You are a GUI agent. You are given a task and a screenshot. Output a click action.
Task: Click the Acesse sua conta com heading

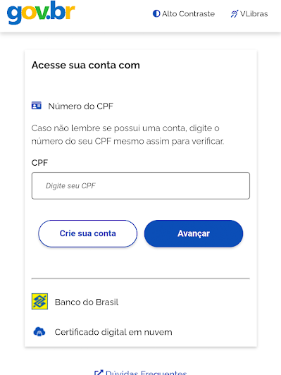[86, 65]
